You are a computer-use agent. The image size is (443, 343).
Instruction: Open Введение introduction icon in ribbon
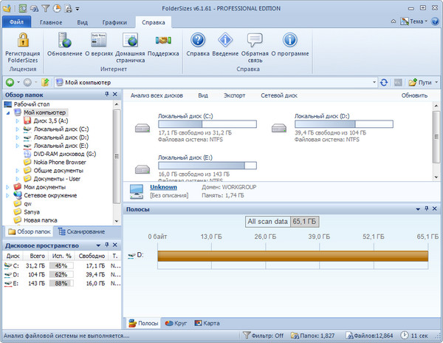click(x=225, y=41)
